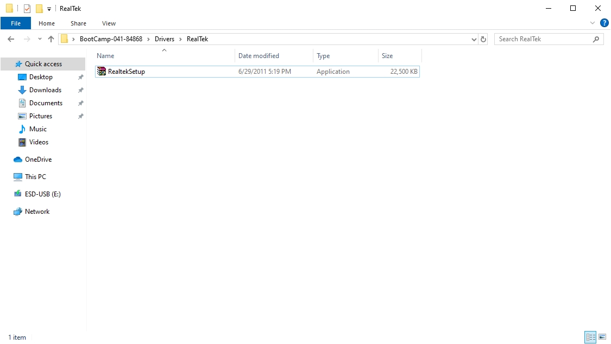Screen dimensions: 611x344
Task: Click the Desktop sidebar icon
Action: point(22,77)
